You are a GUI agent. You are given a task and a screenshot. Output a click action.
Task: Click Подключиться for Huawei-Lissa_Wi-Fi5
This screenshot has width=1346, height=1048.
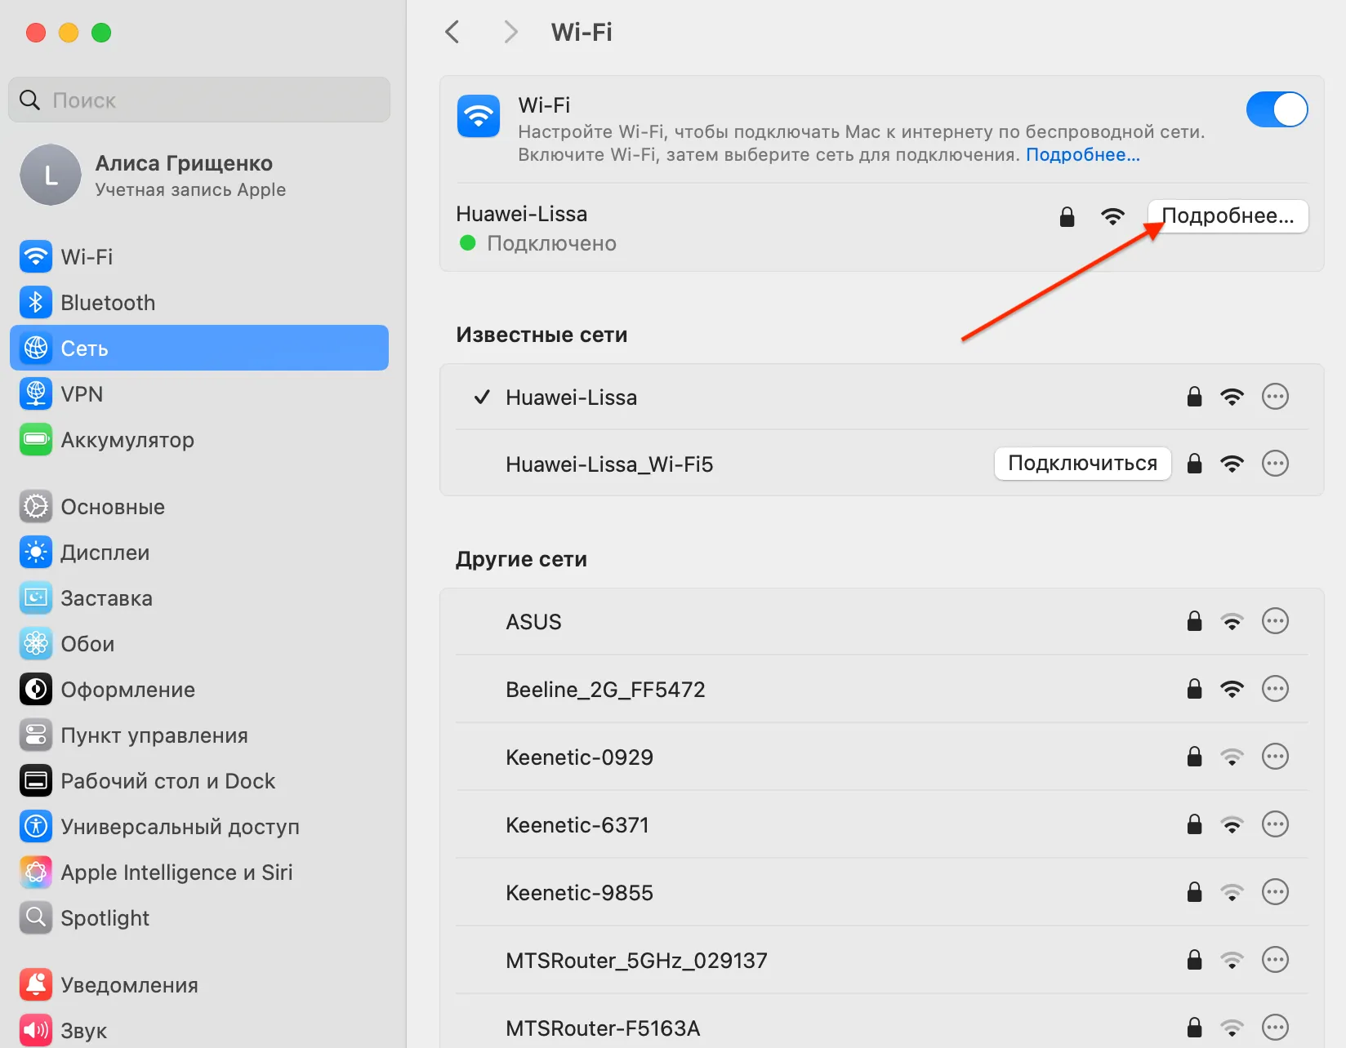coord(1082,464)
